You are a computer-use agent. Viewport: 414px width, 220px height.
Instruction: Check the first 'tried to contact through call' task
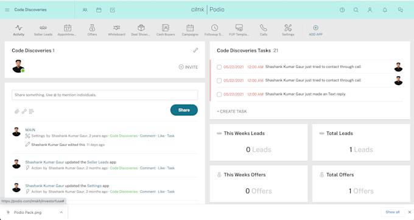coord(219,67)
